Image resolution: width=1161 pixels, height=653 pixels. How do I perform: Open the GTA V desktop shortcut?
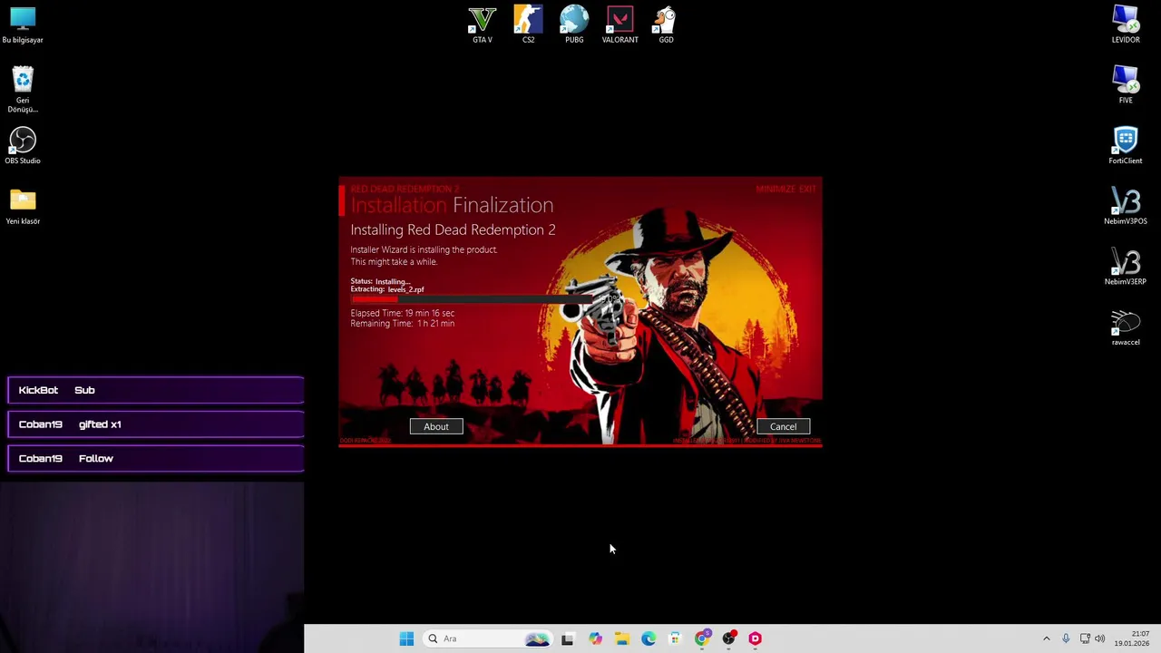483,24
